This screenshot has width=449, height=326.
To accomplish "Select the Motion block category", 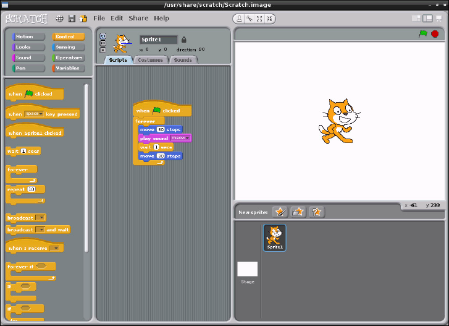I will 28,36.
